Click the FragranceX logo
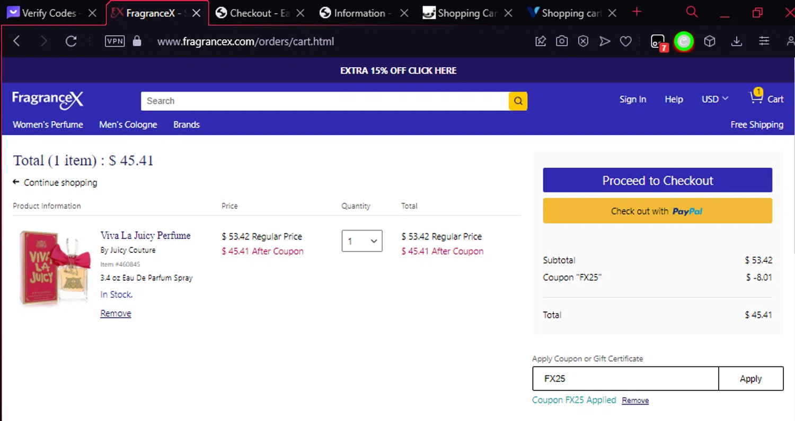 [x=48, y=99]
